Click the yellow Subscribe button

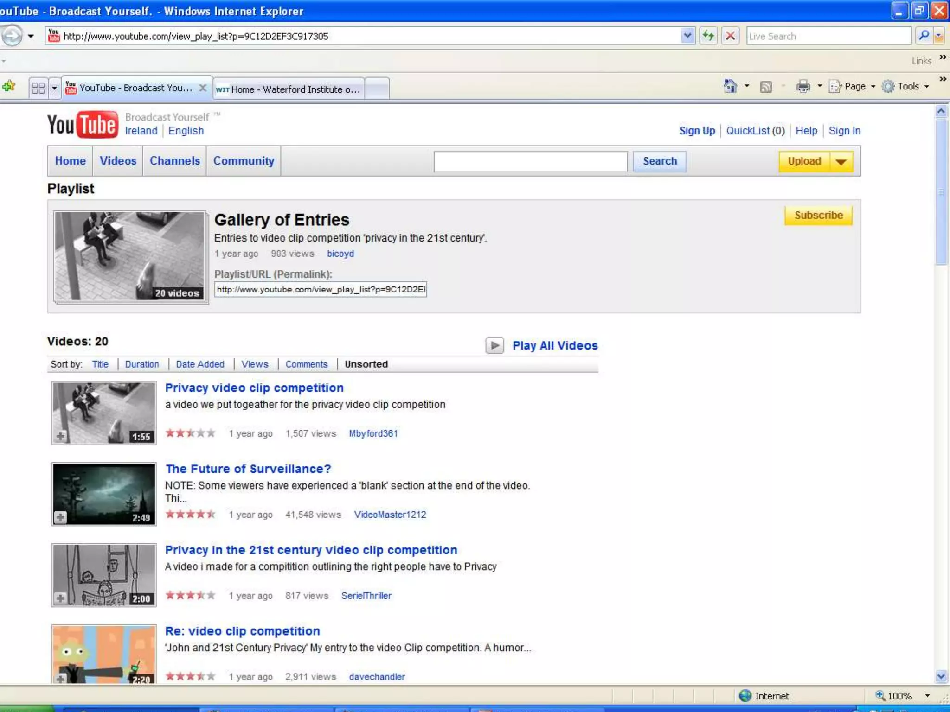pyautogui.click(x=818, y=216)
